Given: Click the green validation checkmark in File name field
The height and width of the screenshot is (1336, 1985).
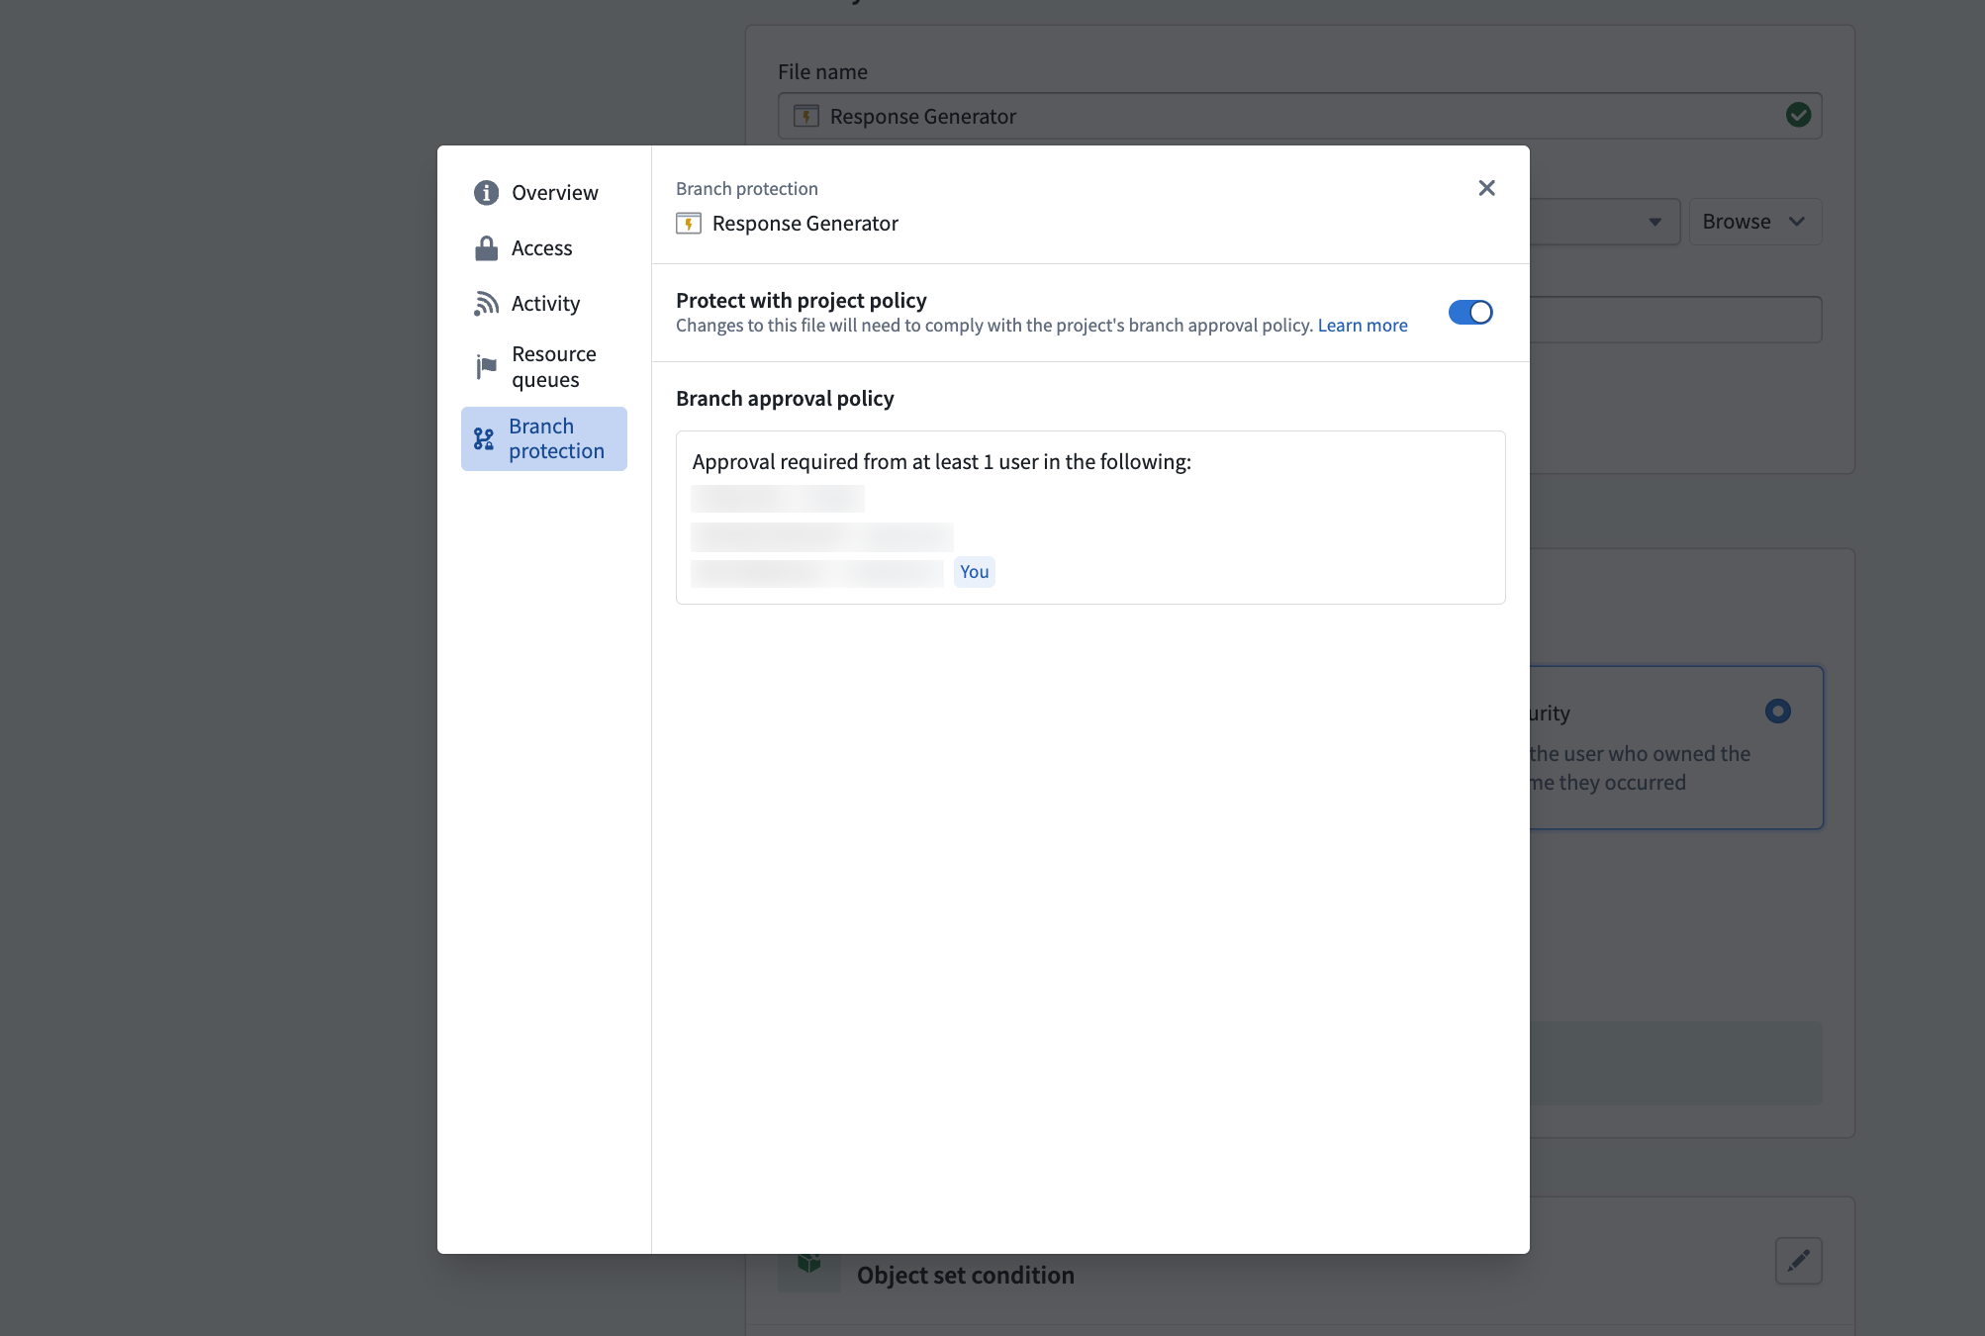Looking at the screenshot, I should [x=1798, y=115].
